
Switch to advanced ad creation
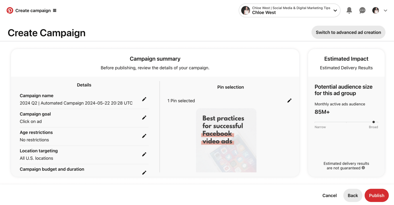348,32
